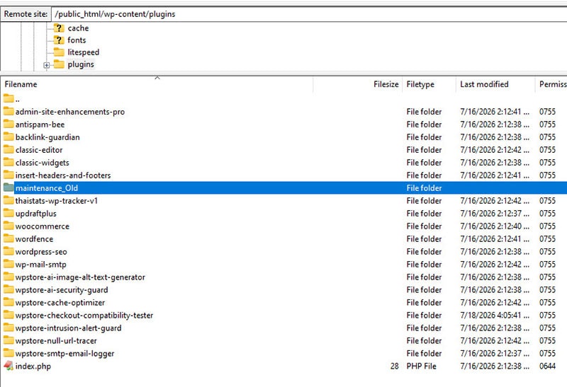Viewport: 567px width, 387px height.
Task: Sort by Permissions column header
Action: point(553,84)
